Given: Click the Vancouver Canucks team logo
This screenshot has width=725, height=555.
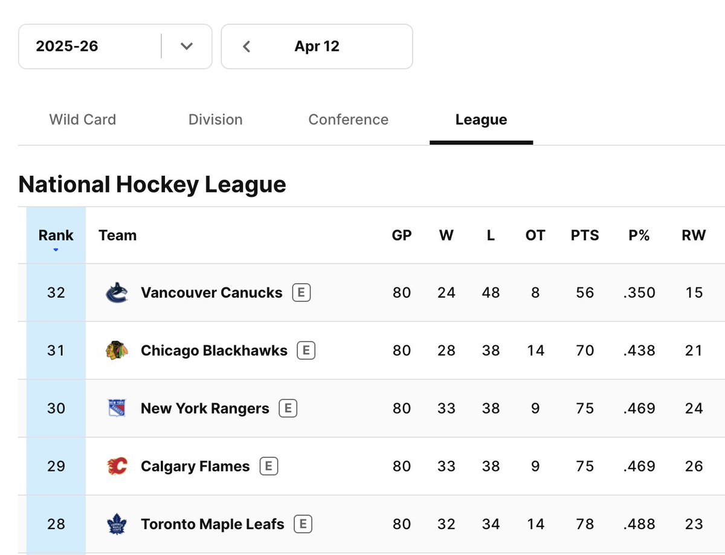Looking at the screenshot, I should (x=117, y=293).
